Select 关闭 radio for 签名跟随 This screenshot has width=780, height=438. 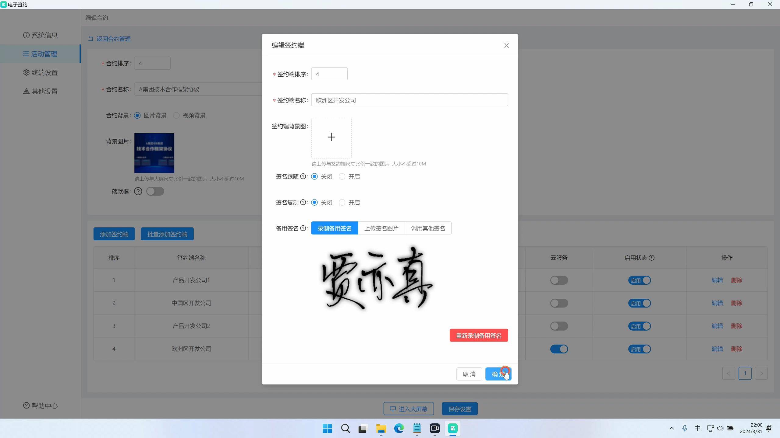coord(314,177)
